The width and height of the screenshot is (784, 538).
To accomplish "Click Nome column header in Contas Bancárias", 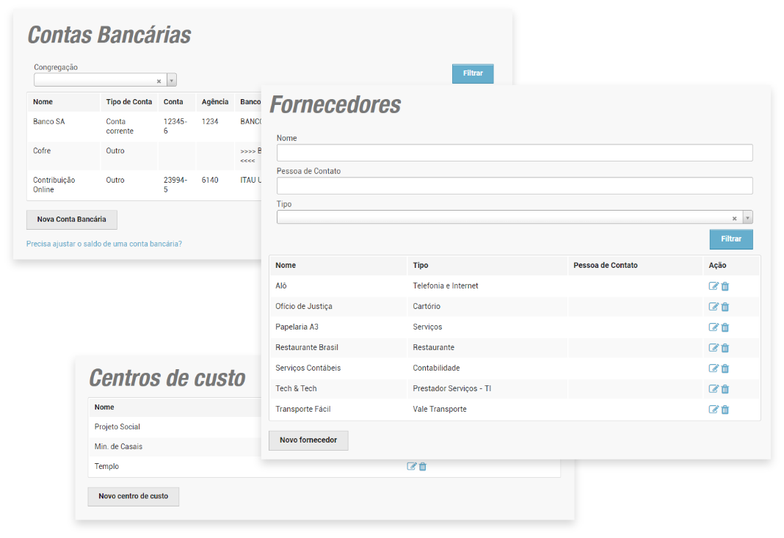I will click(43, 102).
